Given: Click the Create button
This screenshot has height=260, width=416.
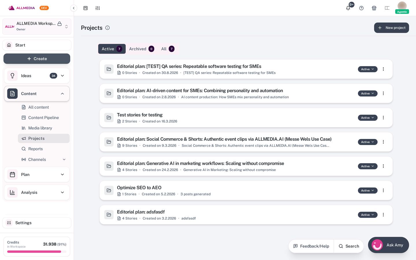Looking at the screenshot, I should (x=37, y=59).
